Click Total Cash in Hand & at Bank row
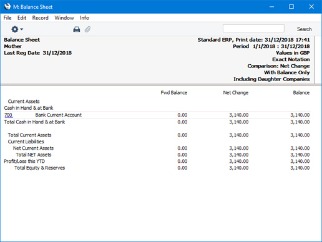 (x=34, y=122)
